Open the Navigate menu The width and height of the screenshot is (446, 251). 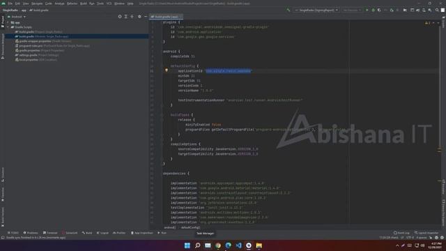coord(37,3)
